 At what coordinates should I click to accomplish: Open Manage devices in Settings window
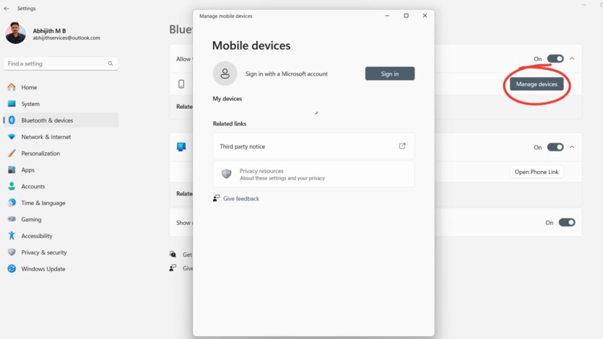[537, 84]
